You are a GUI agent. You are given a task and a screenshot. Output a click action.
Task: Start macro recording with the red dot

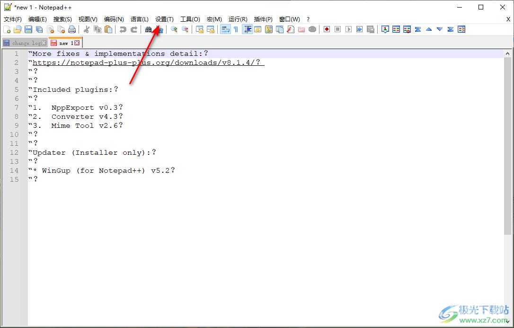327,29
